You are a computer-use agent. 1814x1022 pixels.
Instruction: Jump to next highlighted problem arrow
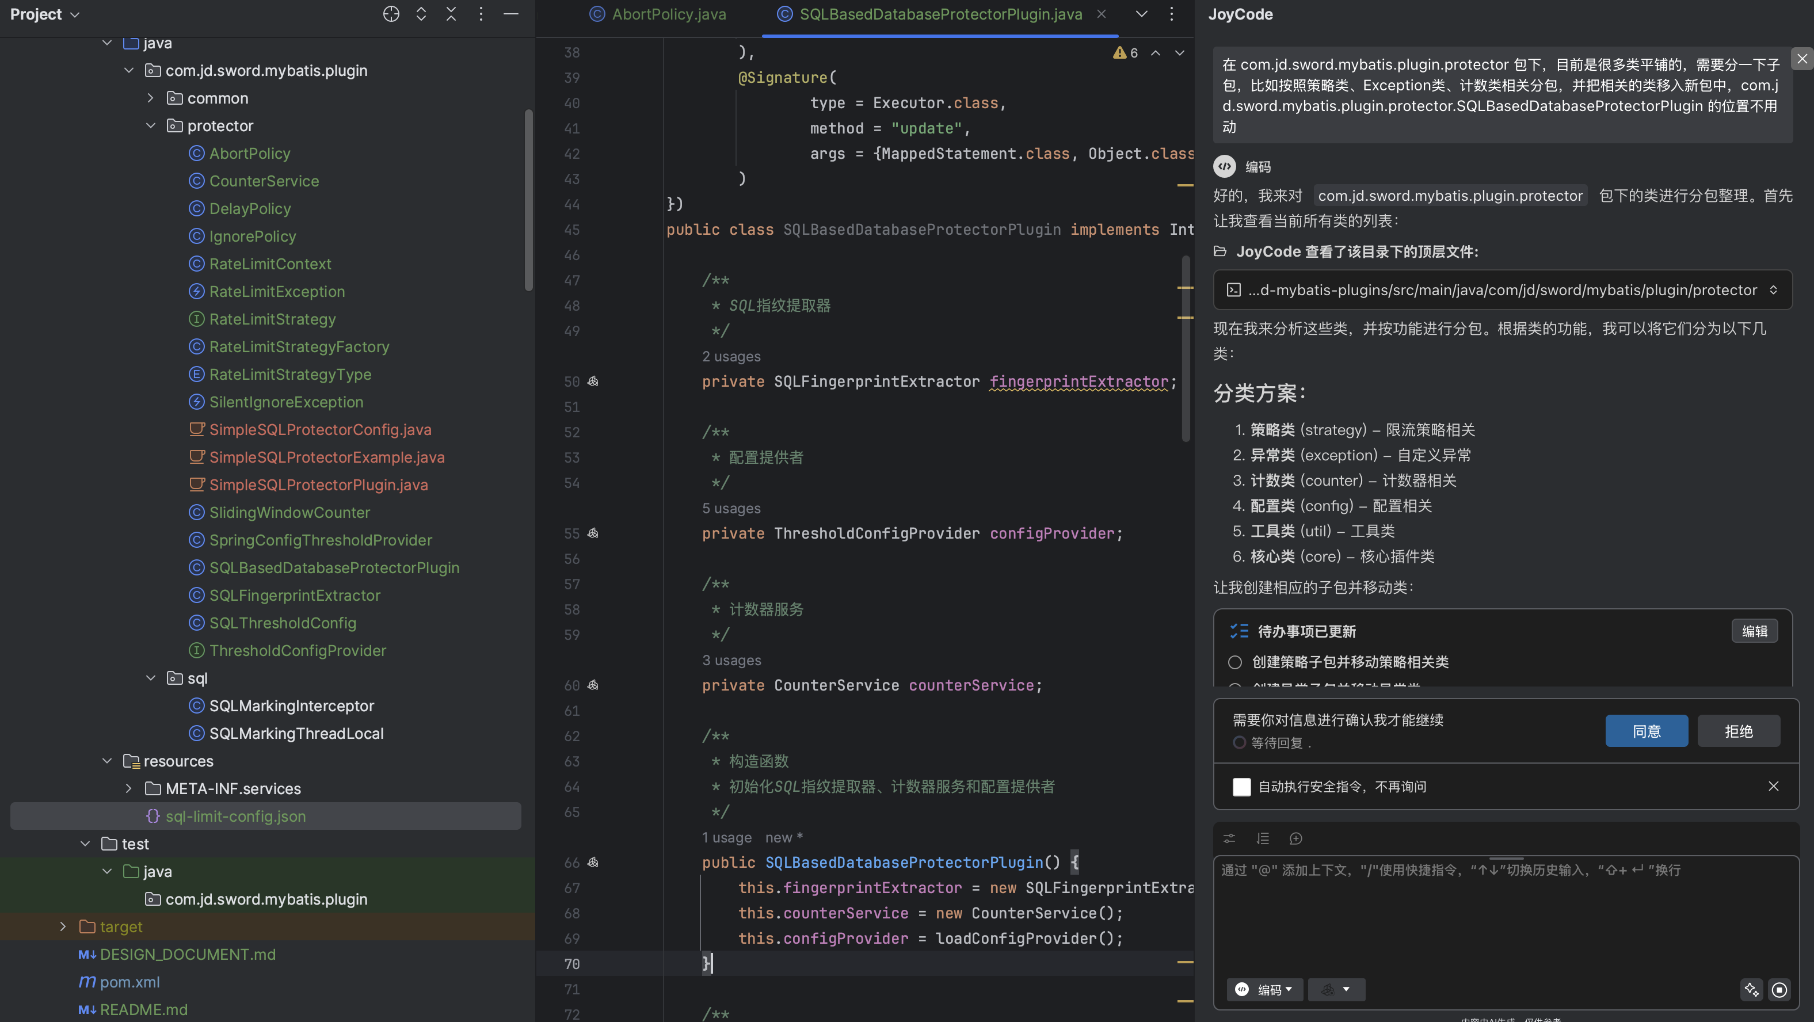click(x=1180, y=53)
